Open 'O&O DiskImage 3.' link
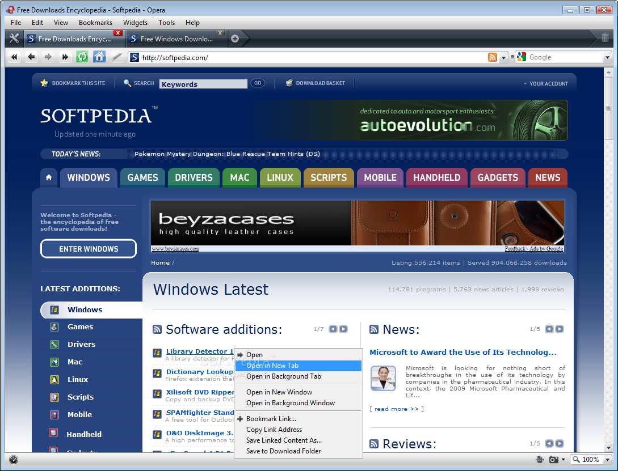This screenshot has height=471, width=618. 199,433
